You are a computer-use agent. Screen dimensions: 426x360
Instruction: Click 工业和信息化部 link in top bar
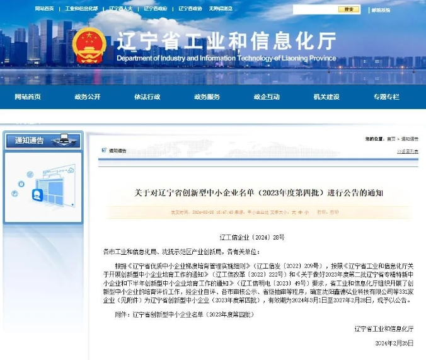coord(82,10)
